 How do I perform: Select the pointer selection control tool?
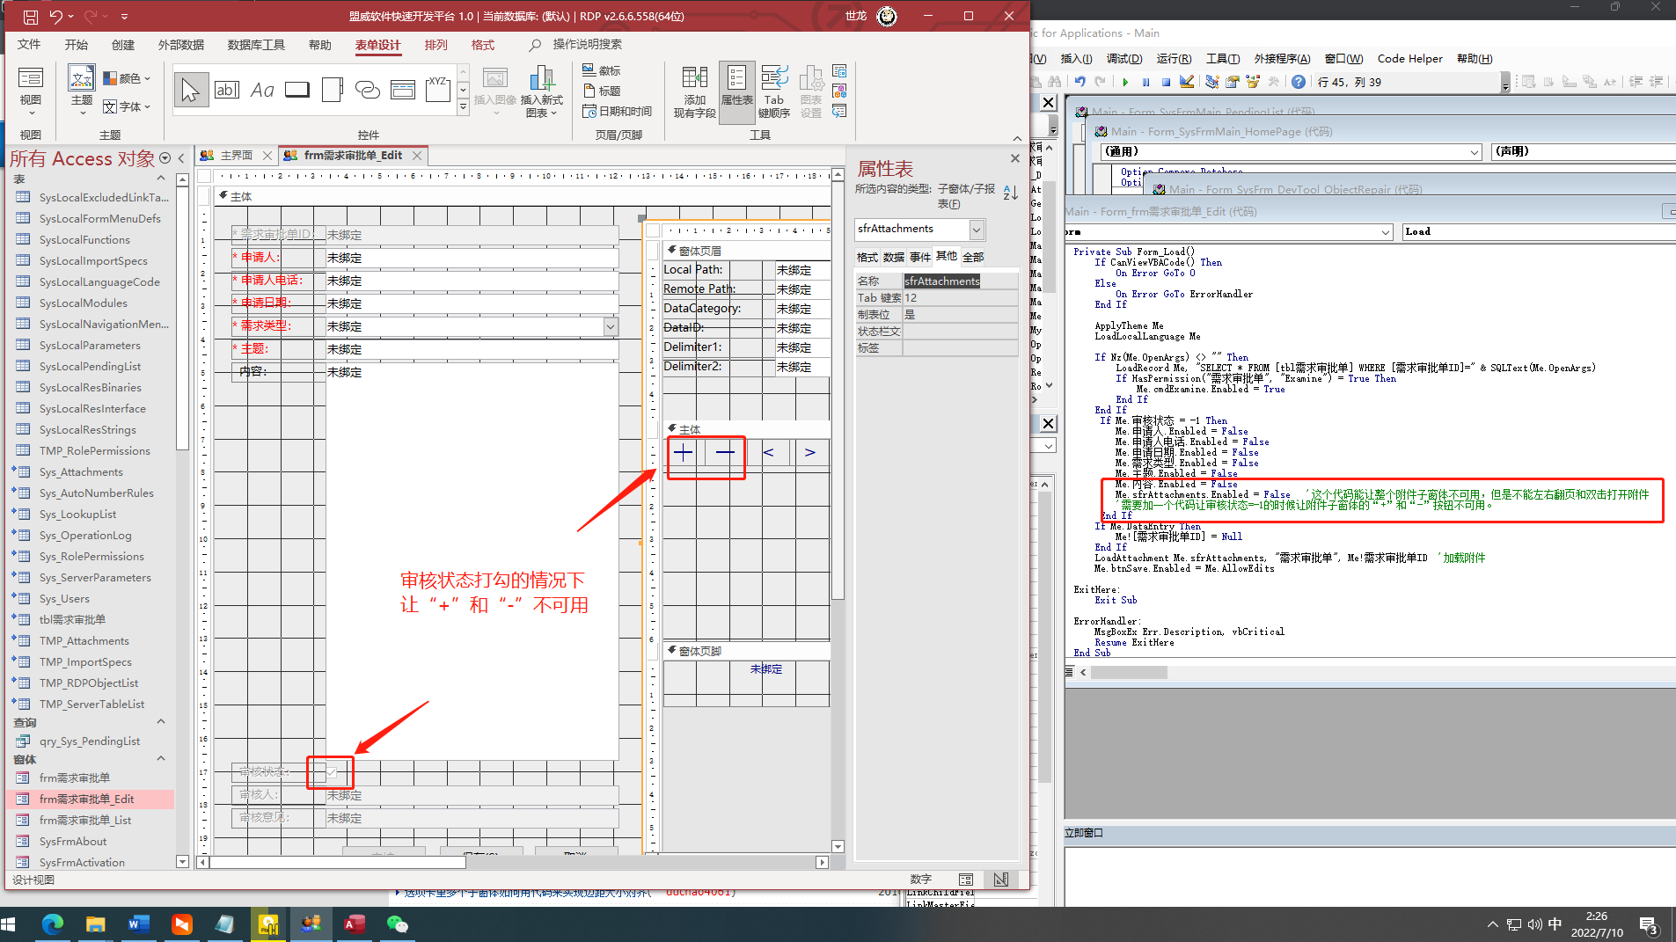[190, 90]
